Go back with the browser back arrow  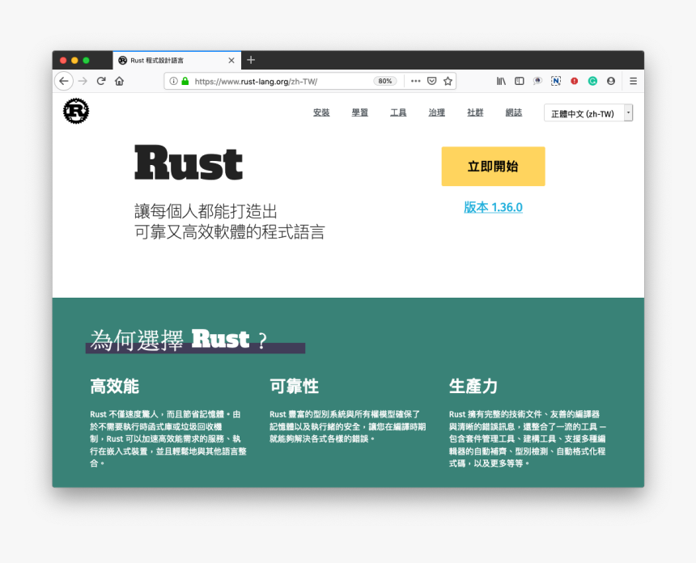[64, 81]
